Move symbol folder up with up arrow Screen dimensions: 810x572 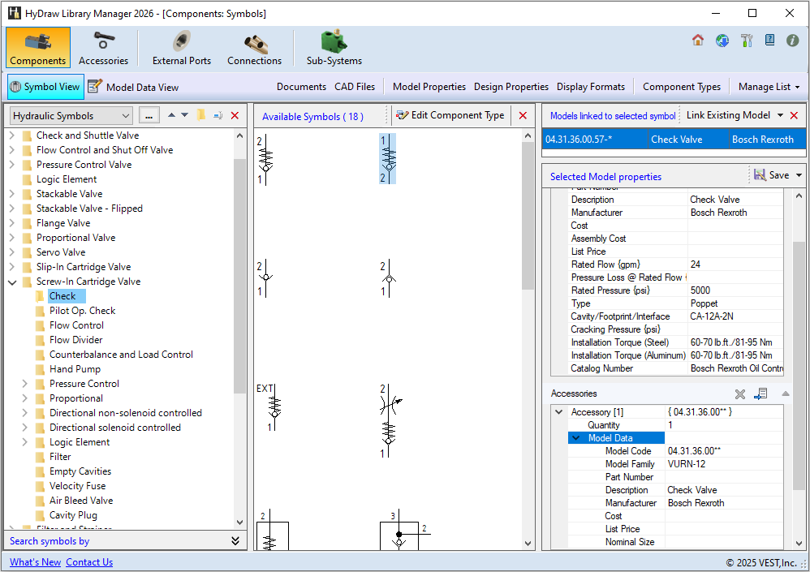[x=171, y=115]
